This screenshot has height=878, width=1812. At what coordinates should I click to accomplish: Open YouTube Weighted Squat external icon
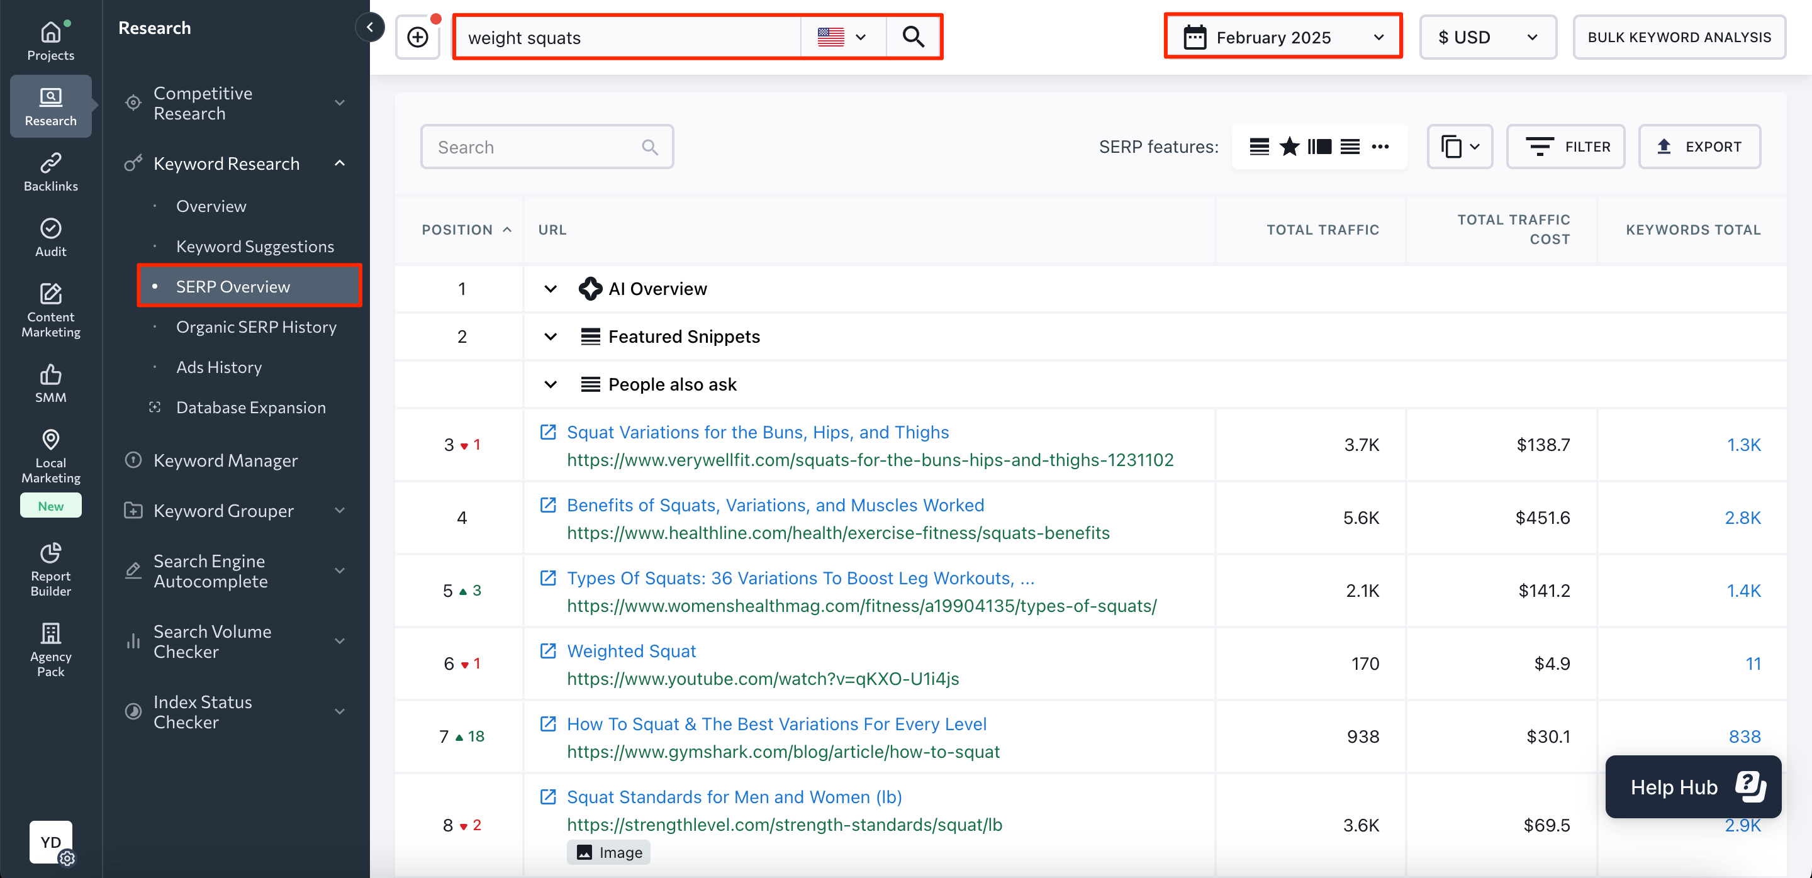pos(548,650)
